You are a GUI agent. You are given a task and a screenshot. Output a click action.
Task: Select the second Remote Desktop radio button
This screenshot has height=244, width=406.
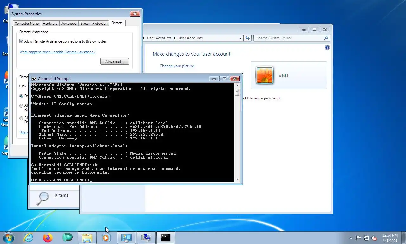click(x=21, y=106)
